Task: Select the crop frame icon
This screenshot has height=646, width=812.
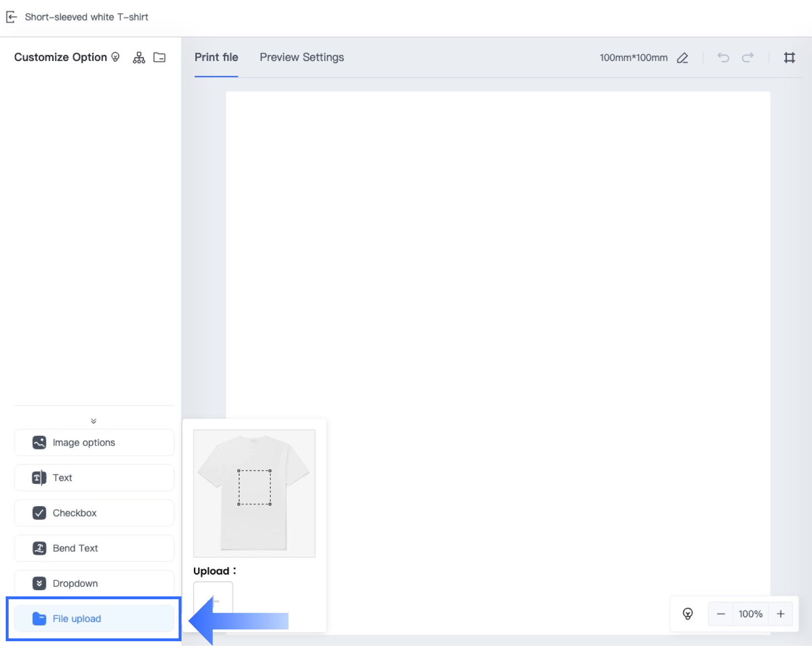Action: coord(790,58)
